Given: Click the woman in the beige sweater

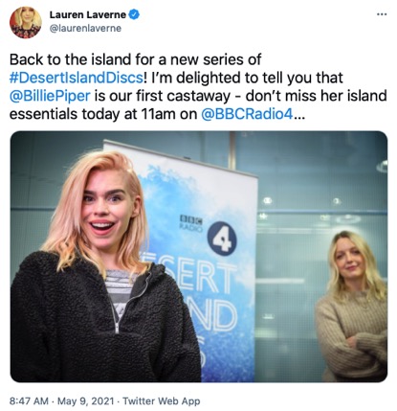Looking at the screenshot, I should pyautogui.click(x=352, y=307).
